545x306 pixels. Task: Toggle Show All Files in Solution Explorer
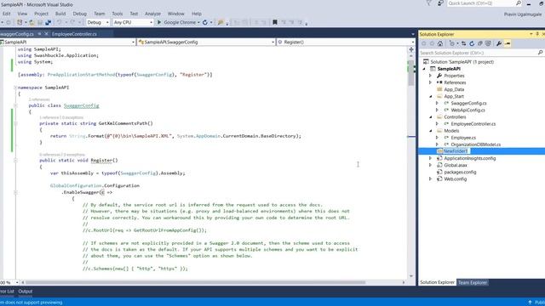(x=488, y=43)
